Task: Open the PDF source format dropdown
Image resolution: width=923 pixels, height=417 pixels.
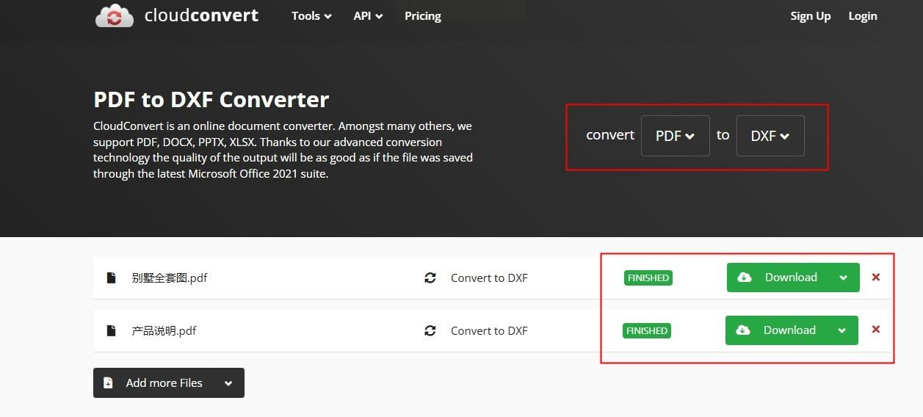Action: [x=676, y=136]
